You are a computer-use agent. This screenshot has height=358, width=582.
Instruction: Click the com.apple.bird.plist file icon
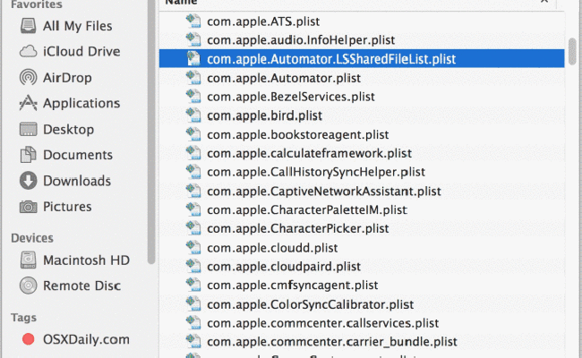click(193, 115)
